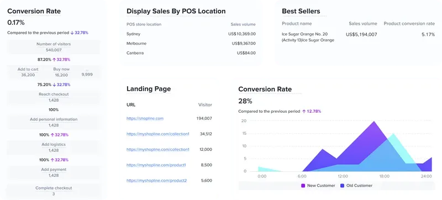The width and height of the screenshot is (442, 200).
Task: Click the up arrow next to 12.78%
Action: tap(304, 111)
